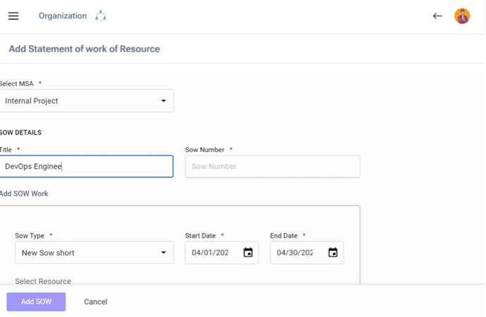
Task: Click the Start Date text input
Action: (x=211, y=253)
